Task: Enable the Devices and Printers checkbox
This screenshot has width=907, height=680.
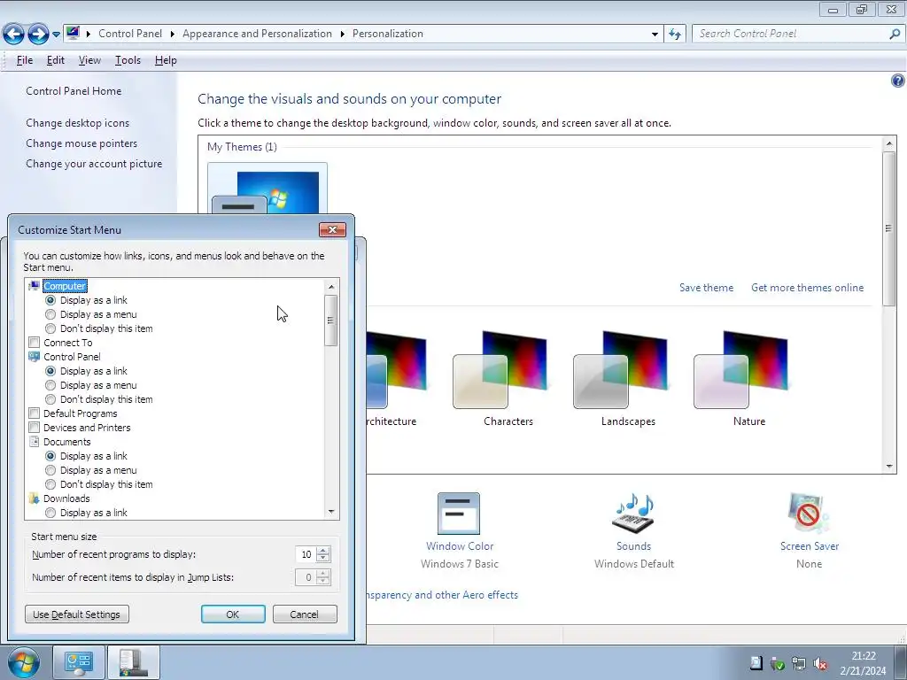Action: pos(35,428)
